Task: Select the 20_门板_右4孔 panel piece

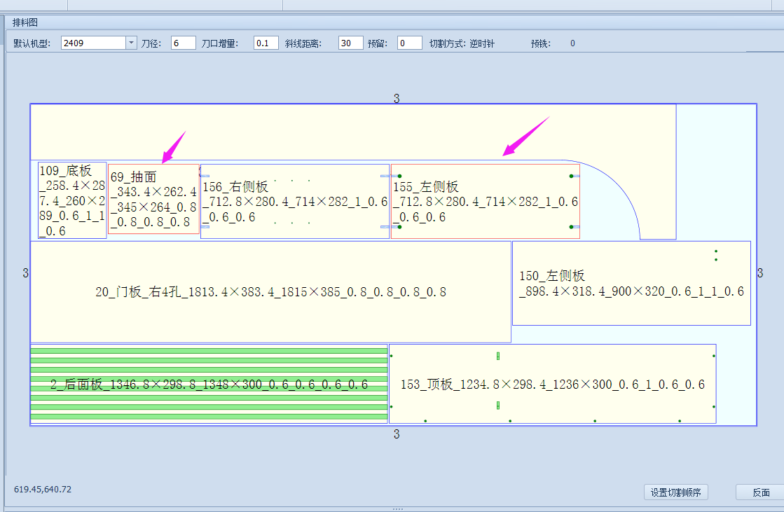Action: tap(270, 292)
